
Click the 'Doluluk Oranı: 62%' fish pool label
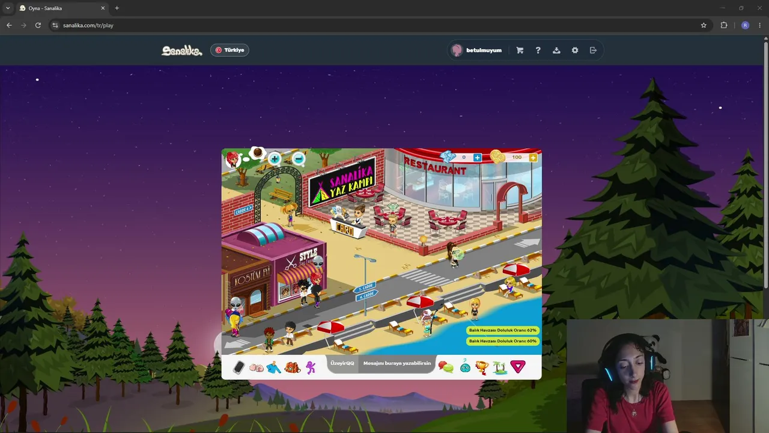(x=503, y=330)
